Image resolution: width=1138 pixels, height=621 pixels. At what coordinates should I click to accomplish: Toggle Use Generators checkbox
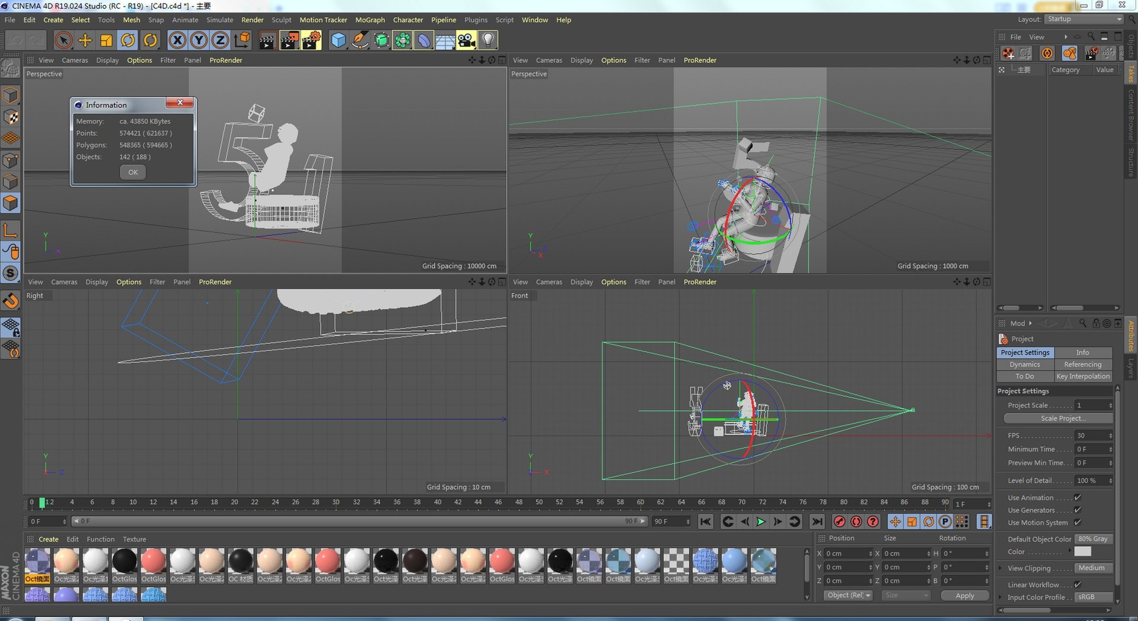1078,510
